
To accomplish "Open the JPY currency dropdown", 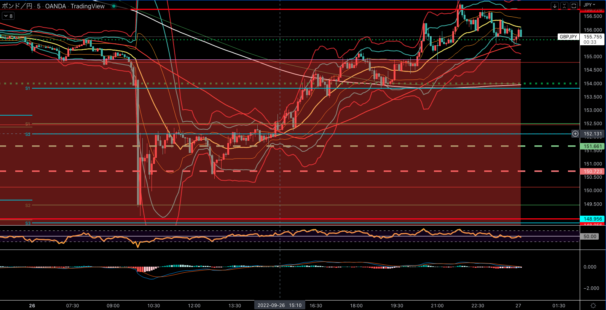I will tap(590, 5).
